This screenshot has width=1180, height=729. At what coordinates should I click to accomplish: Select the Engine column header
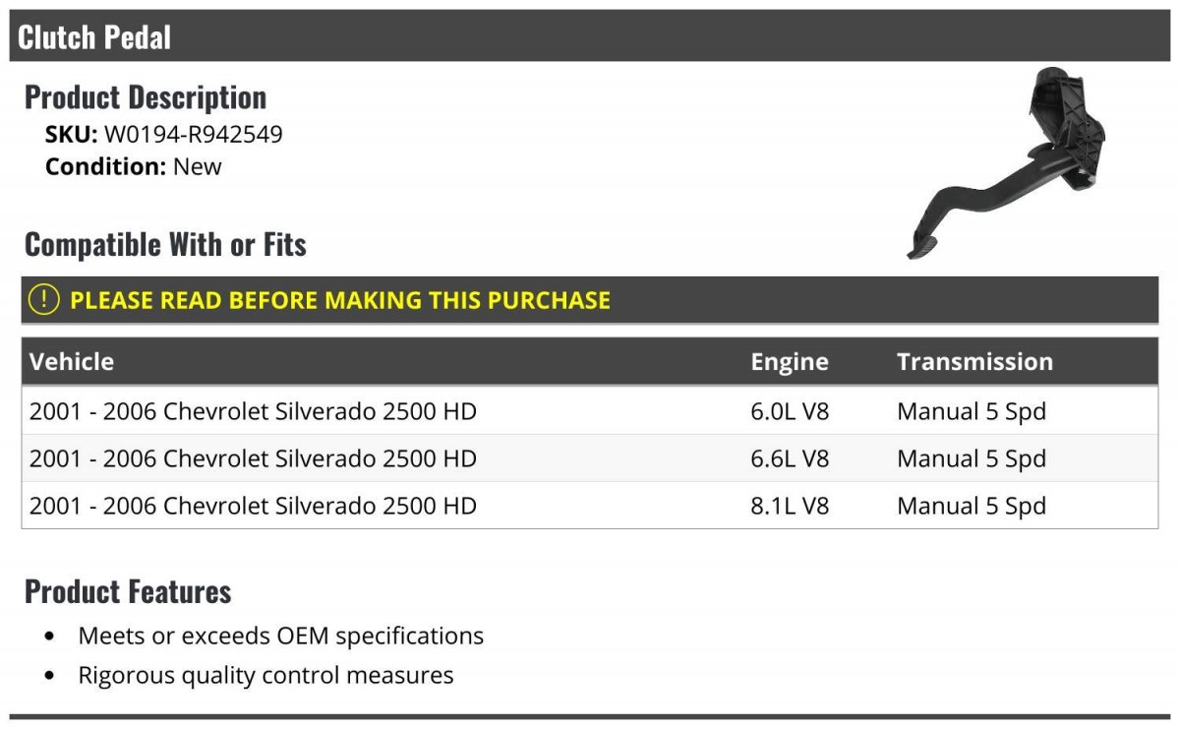click(x=790, y=361)
